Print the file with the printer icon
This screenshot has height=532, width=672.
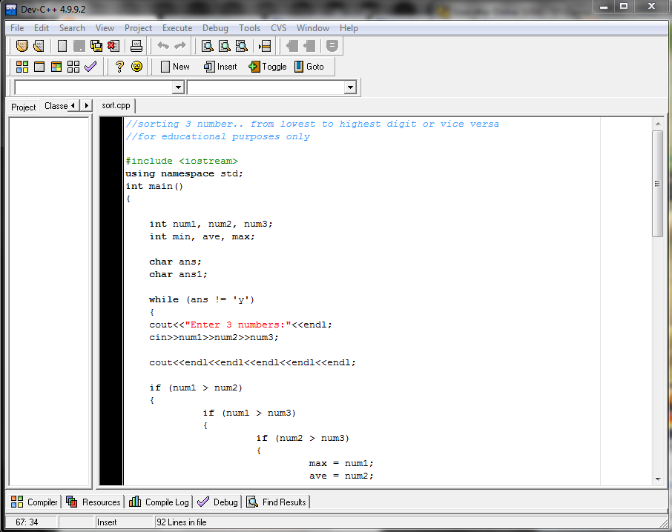(x=136, y=46)
